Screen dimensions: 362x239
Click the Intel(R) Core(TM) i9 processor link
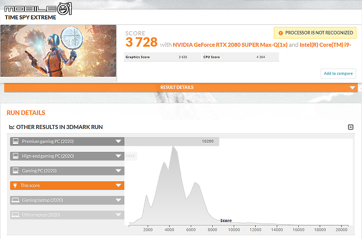pos(325,45)
